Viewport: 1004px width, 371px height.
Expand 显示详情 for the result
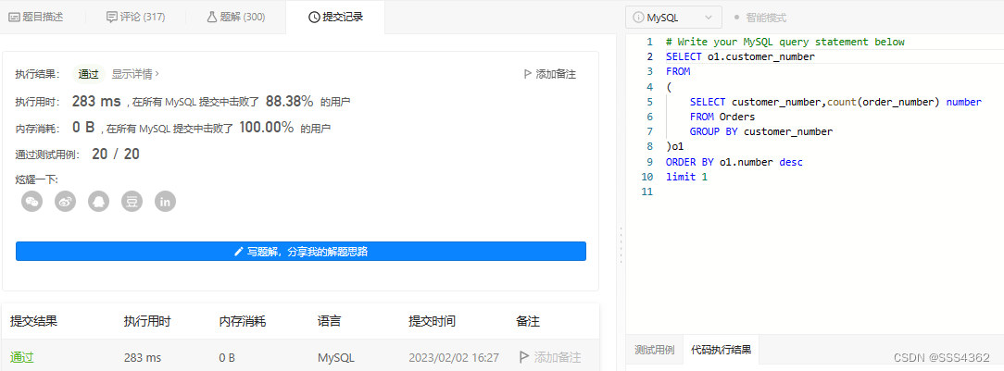click(x=135, y=74)
